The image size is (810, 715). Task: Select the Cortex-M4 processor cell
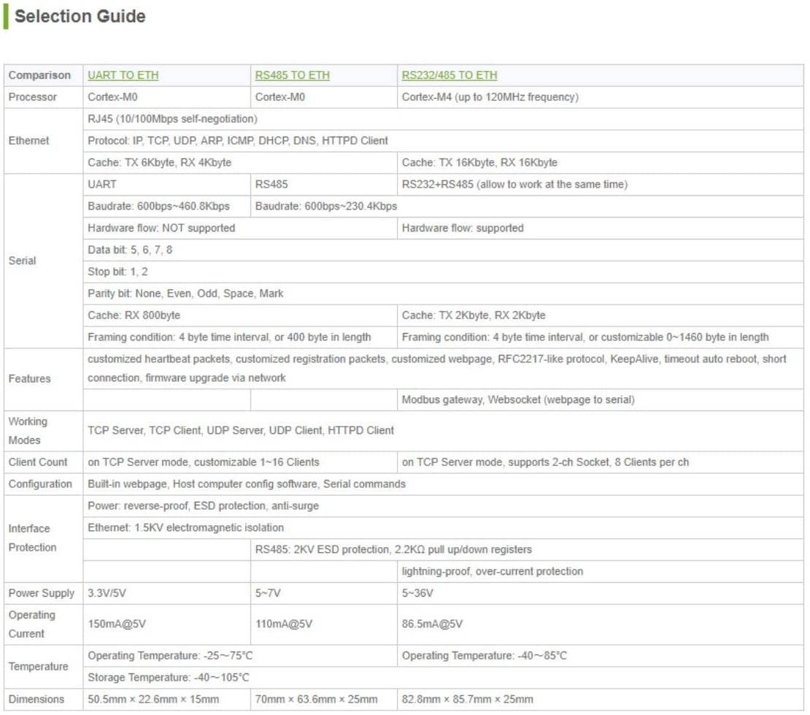[490, 97]
